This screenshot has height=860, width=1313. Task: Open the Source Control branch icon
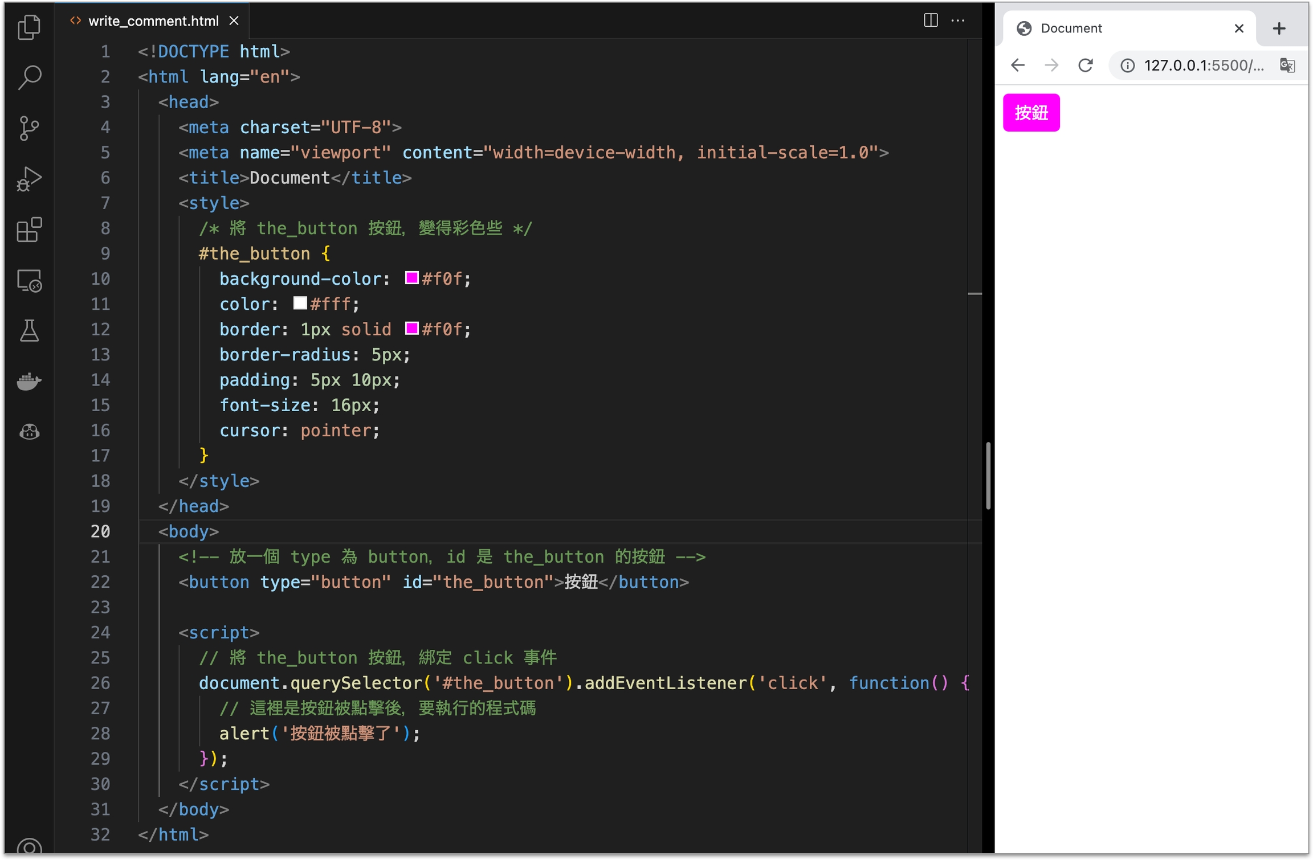[29, 128]
